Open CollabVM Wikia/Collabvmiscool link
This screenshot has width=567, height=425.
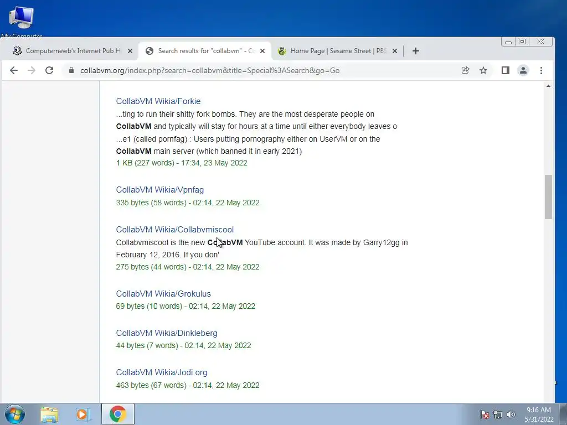tap(174, 230)
